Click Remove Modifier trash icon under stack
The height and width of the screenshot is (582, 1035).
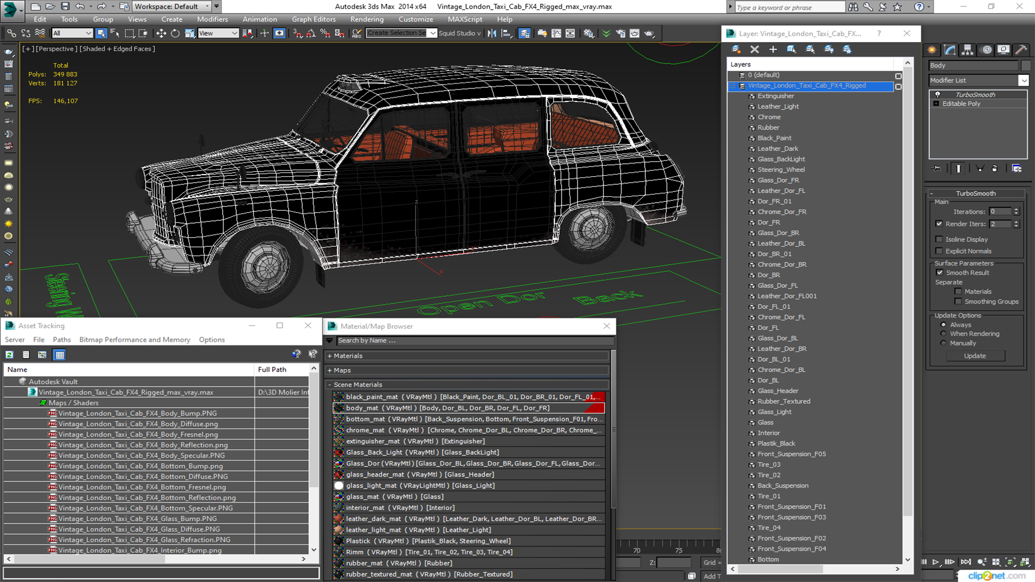click(x=995, y=168)
